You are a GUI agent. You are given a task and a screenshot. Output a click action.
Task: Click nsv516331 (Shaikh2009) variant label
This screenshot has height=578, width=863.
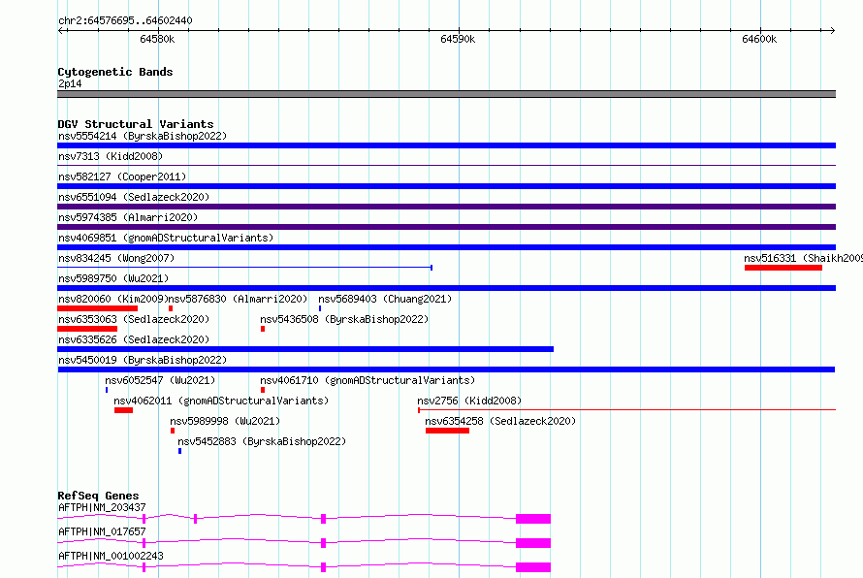tap(803, 258)
